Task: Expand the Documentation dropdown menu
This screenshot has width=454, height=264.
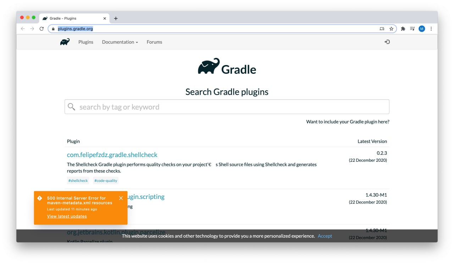Action: 120,42
